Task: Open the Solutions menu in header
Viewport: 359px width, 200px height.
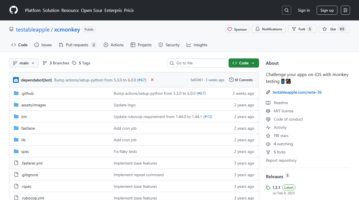Action: (x=51, y=10)
